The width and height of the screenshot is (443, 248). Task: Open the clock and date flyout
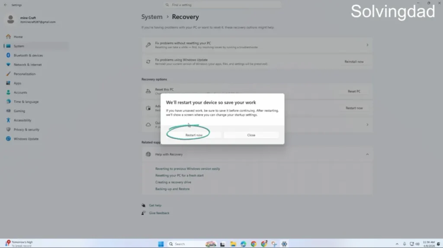(x=429, y=244)
